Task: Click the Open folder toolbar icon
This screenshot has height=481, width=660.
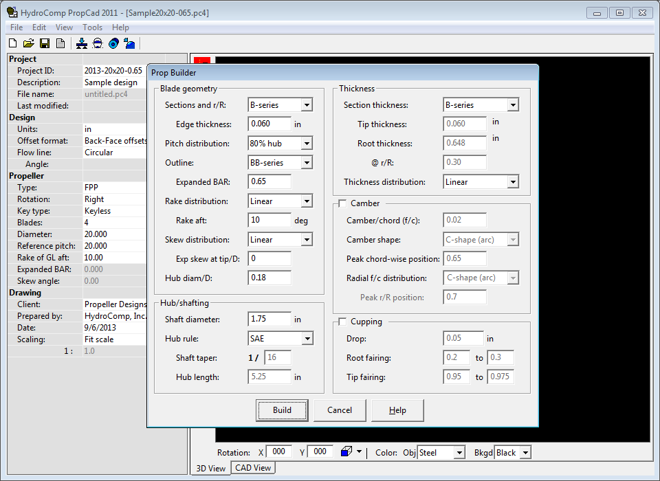Action: (x=28, y=43)
